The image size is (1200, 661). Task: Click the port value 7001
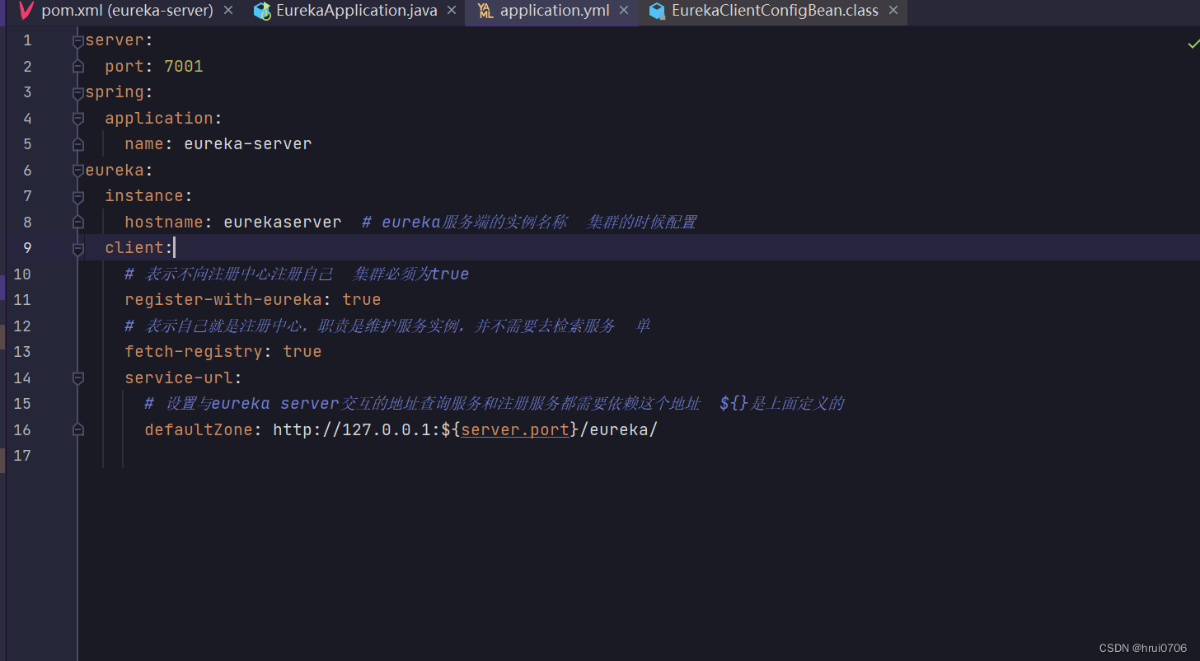(184, 66)
